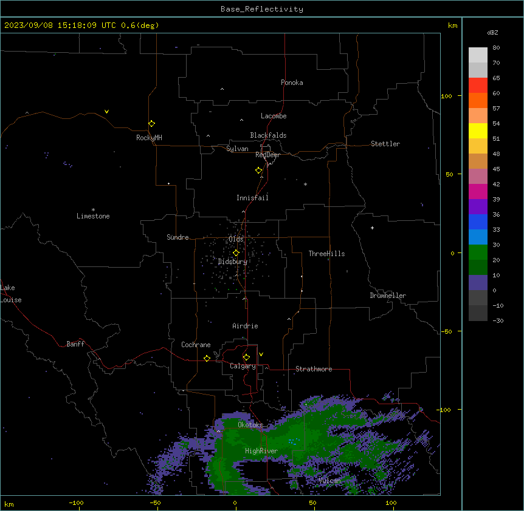Select the yellow diamond marker below Cochrane
The image size is (524, 511).
207,358
